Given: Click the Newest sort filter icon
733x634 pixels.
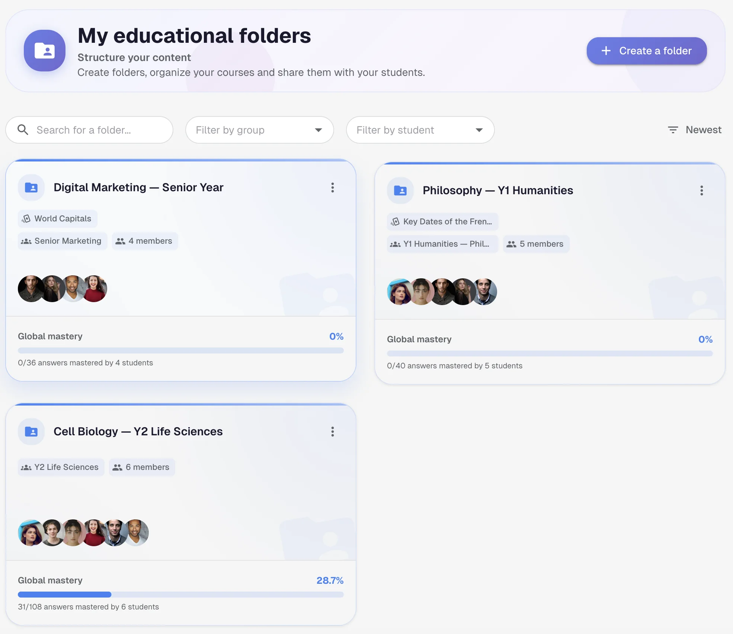Looking at the screenshot, I should 673,130.
